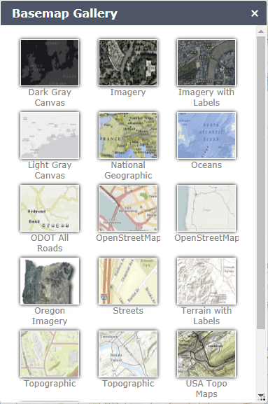Choose the Oregon Imagery basemap thumbnail
This screenshot has height=404, width=268.
click(x=50, y=281)
